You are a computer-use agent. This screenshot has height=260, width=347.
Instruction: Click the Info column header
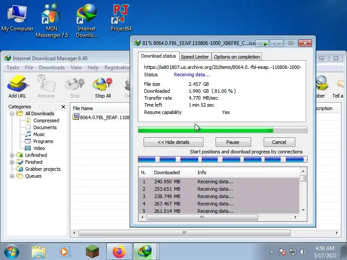pyautogui.click(x=202, y=172)
